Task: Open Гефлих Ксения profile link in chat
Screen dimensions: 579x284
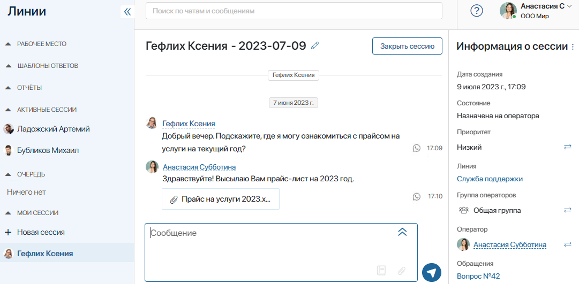Action: 189,124
